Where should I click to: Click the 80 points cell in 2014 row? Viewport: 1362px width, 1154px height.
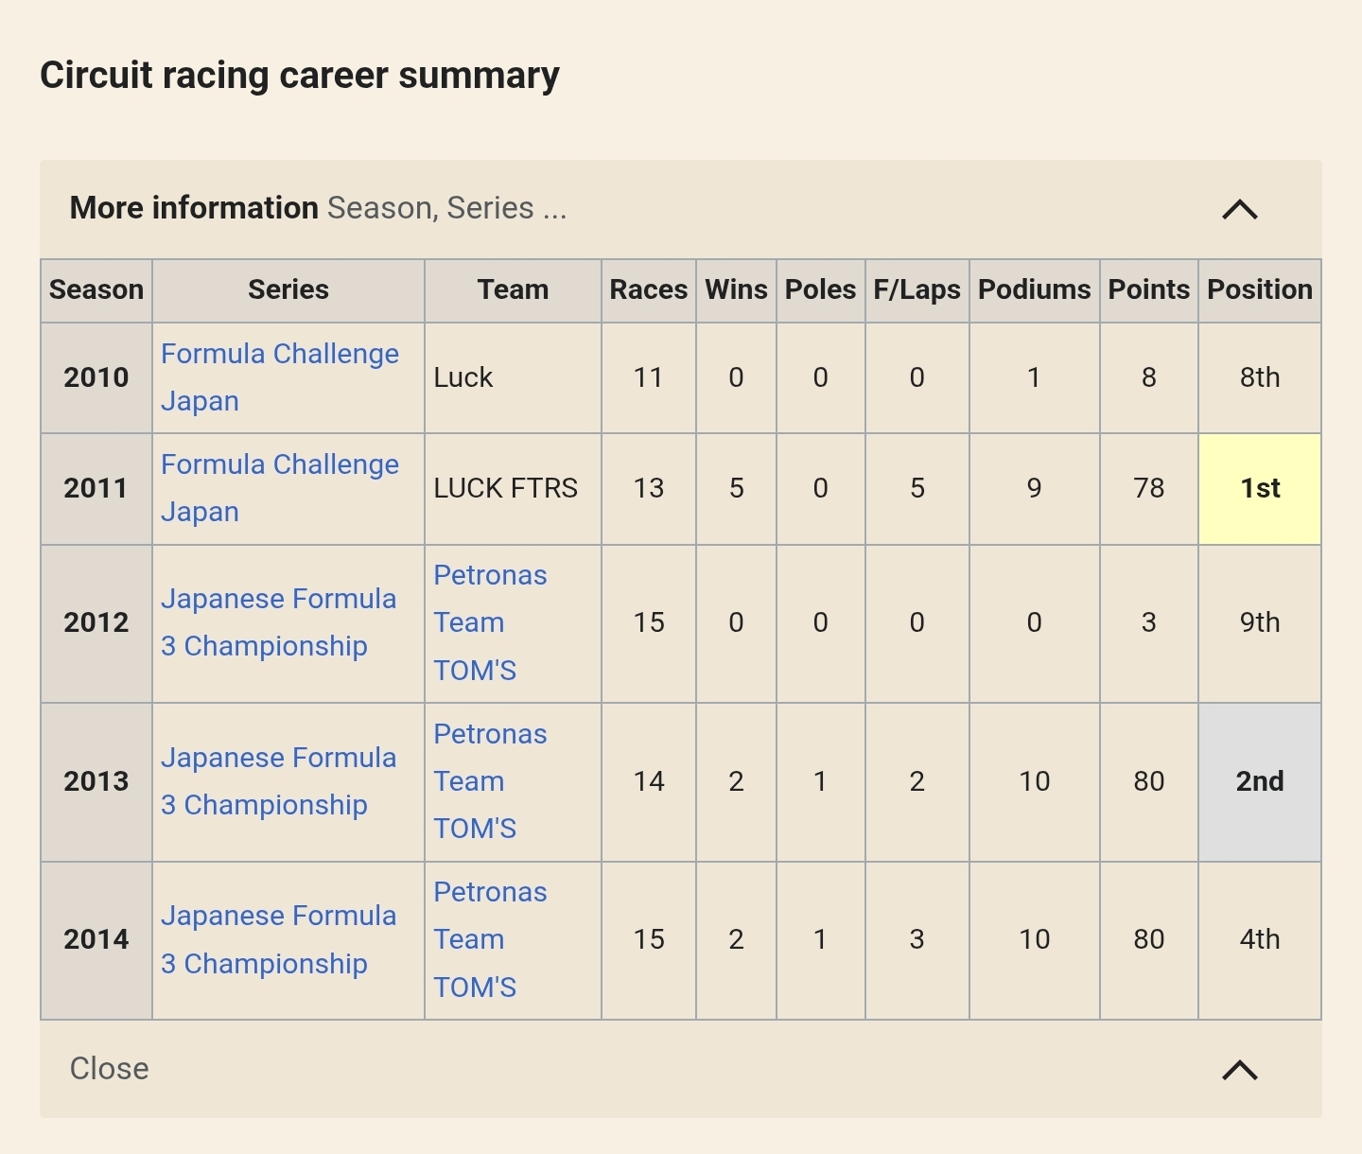click(1149, 939)
